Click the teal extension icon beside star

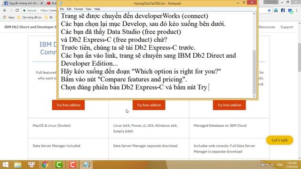(x=276, y=10)
